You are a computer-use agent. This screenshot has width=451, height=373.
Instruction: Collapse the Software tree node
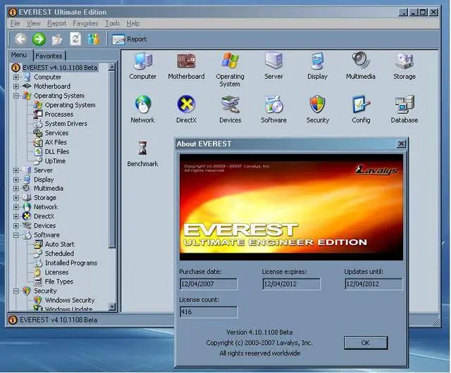(x=16, y=235)
